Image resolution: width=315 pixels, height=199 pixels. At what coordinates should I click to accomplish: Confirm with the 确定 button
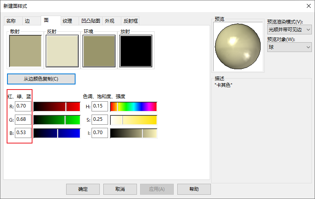pyautogui.click(x=83, y=189)
